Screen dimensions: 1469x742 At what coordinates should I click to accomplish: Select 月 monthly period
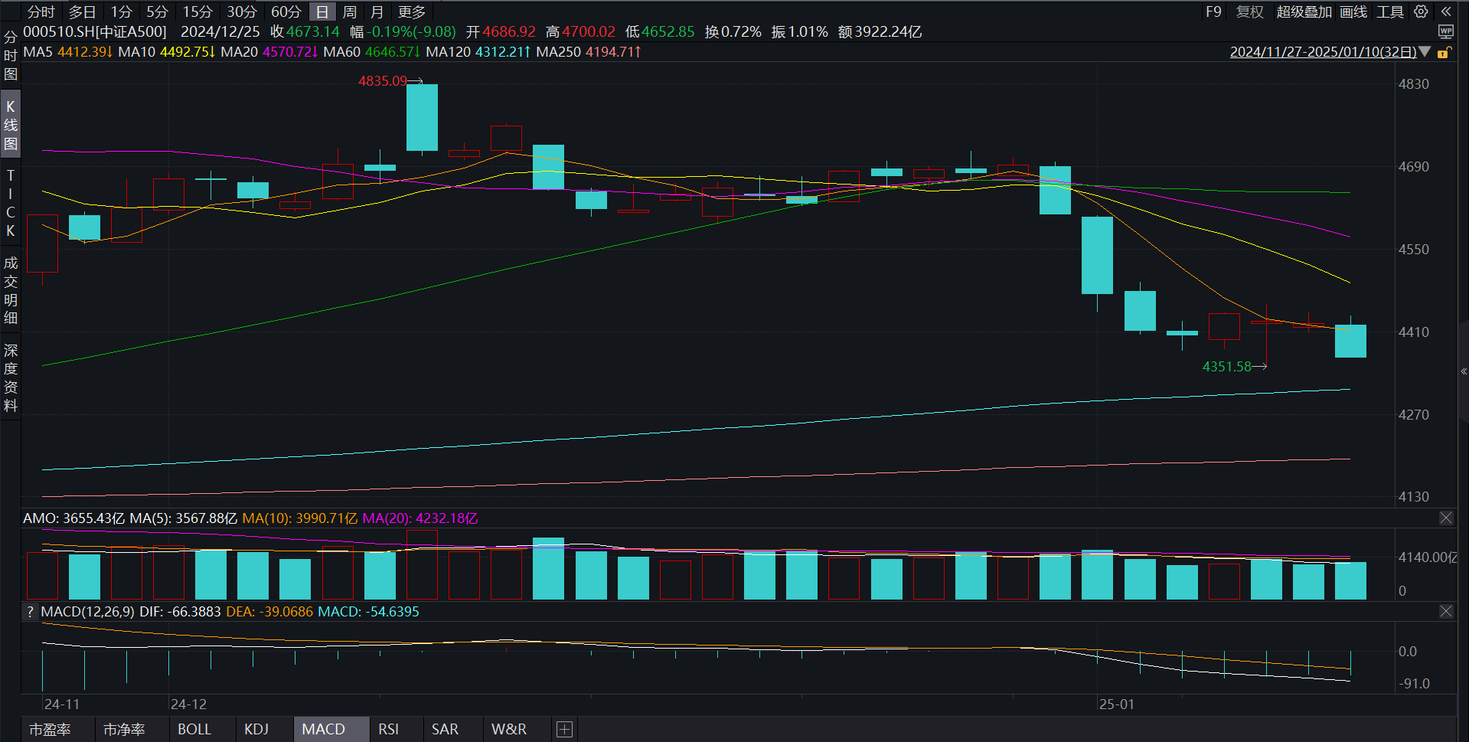coord(377,11)
